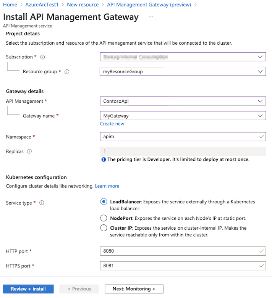Expand the API Management dropdown
This screenshot has width=272, height=298.
click(x=183, y=101)
